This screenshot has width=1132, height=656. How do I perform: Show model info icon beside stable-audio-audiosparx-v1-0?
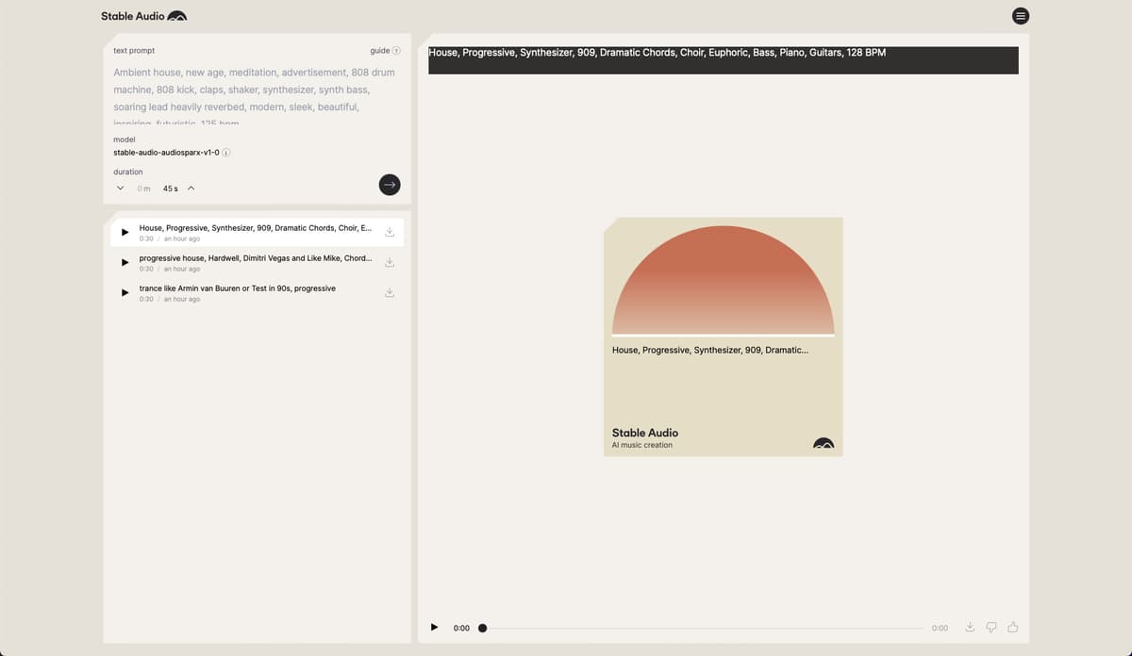(x=227, y=153)
